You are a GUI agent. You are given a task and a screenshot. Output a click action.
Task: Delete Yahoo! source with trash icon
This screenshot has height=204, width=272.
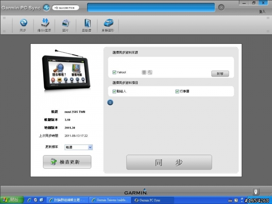click(x=144, y=72)
